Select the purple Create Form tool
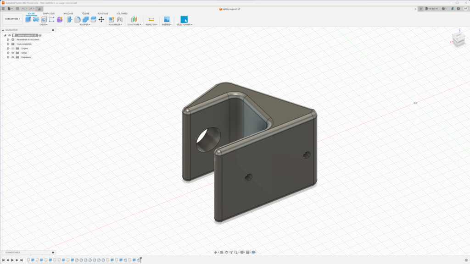 coord(60,19)
